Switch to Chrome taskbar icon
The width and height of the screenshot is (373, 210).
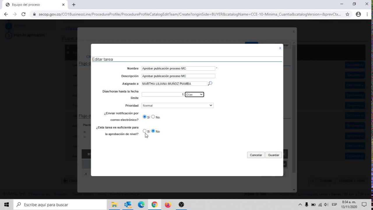(x=154, y=204)
